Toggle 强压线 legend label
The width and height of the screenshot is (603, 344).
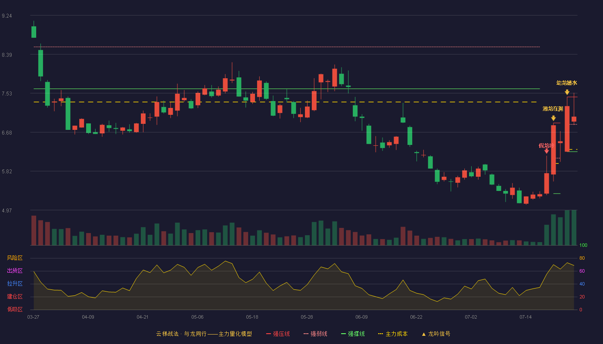coord(281,334)
